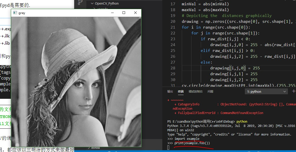Switch to the 输出 panel tab
The image size is (296, 152).
(170, 91)
